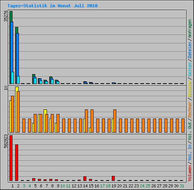194x190 pixels.
Task: Click day label 30 on the x-axis
Action: [x=176, y=186]
